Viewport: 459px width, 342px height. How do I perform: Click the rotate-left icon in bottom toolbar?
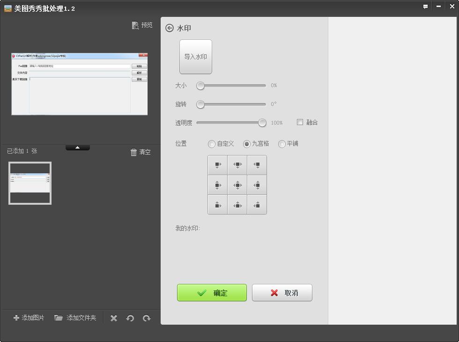point(130,318)
